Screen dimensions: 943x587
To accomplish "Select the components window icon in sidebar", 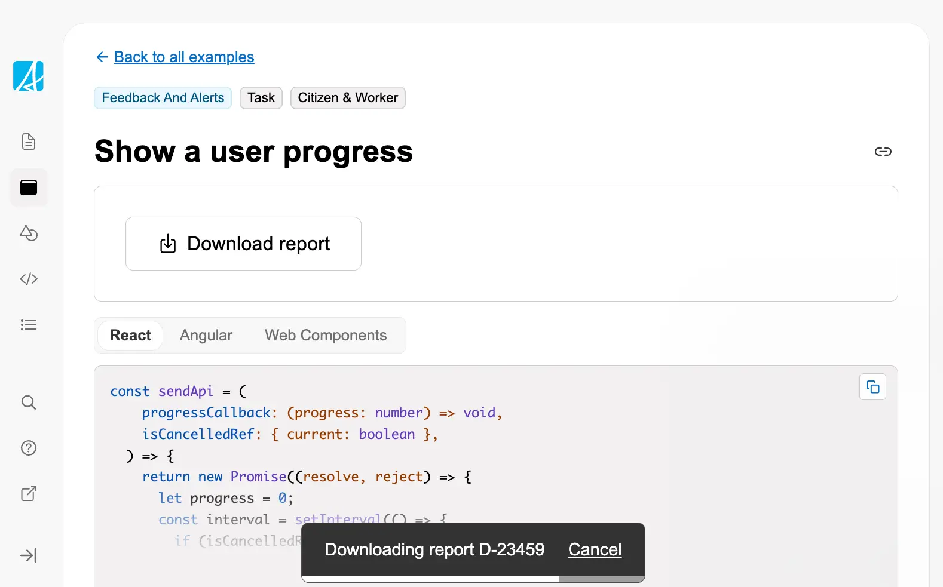I will point(28,188).
